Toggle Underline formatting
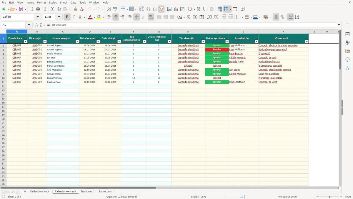The height and width of the screenshot is (199, 353). pos(80,17)
